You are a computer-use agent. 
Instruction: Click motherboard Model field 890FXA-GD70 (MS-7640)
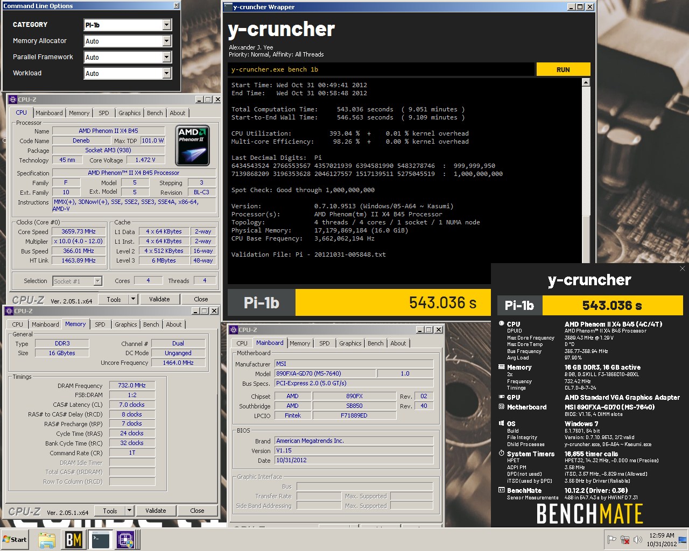coord(325,373)
